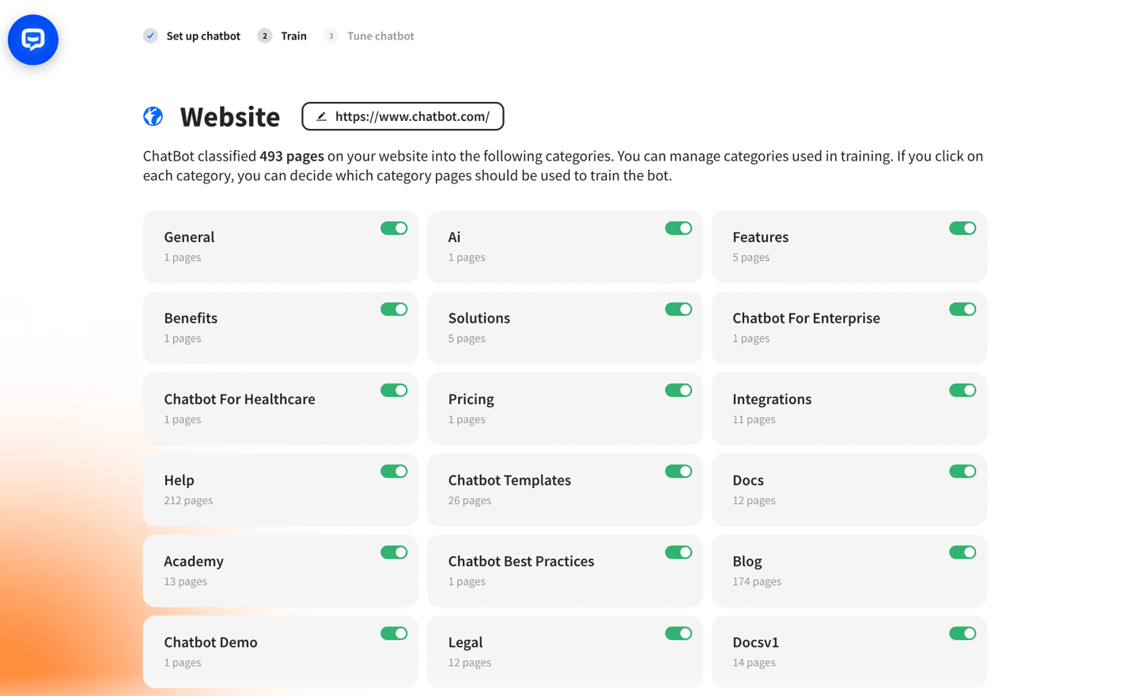Click the globe icon beside Website heading
Screen dimensions: 1131x696
coord(153,115)
